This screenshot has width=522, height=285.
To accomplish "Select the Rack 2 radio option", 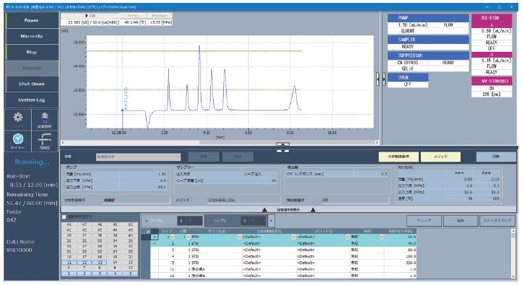I will point(209,221).
